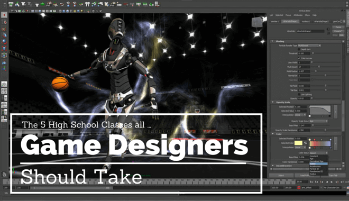Enable the Depth Sort checkbox
349x201 pixels.
point(299,49)
